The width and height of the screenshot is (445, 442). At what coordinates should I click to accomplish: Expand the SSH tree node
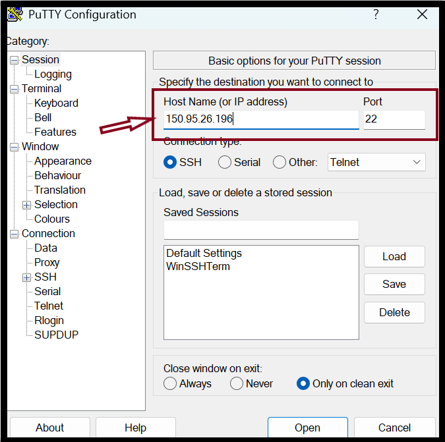26,277
